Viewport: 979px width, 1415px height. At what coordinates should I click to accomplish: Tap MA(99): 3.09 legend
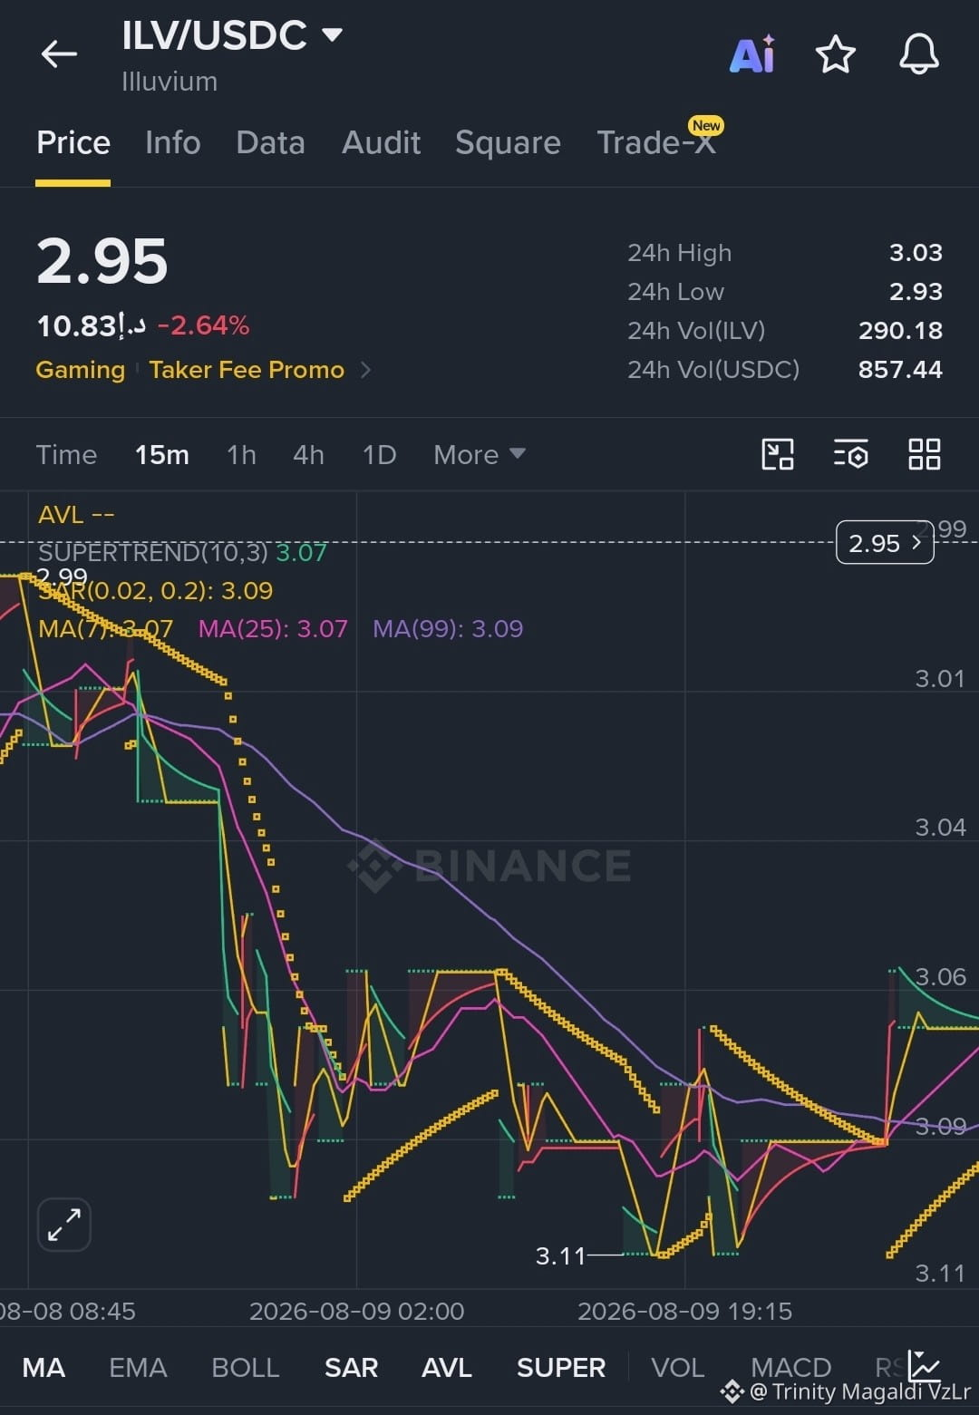448,628
